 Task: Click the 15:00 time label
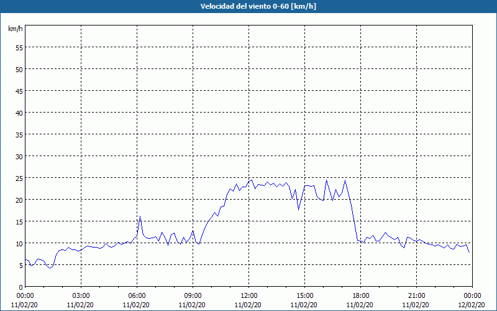tap(304, 296)
